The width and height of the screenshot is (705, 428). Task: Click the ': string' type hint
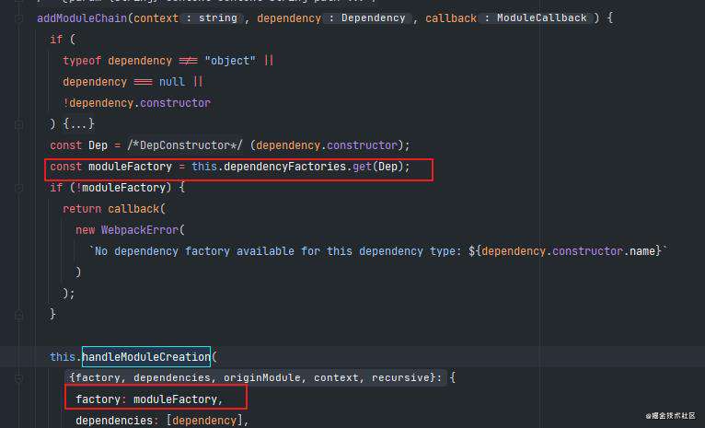[x=212, y=18]
